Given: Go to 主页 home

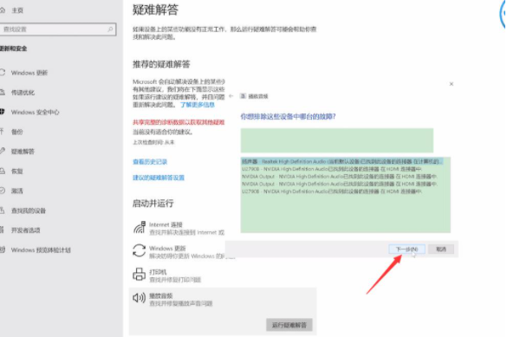Looking at the screenshot, I should (17, 10).
